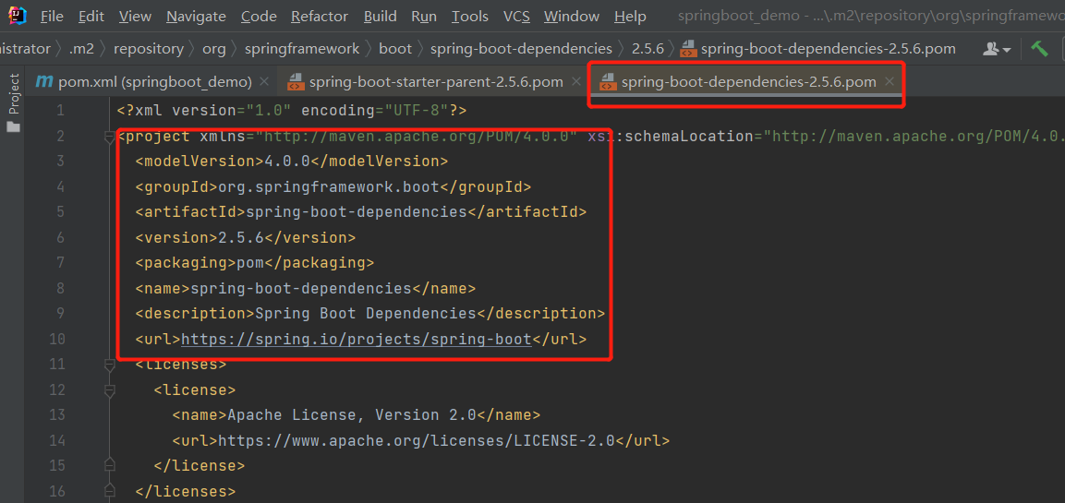
Task: Click the modelVersion value 4.0.0
Action: click(287, 162)
